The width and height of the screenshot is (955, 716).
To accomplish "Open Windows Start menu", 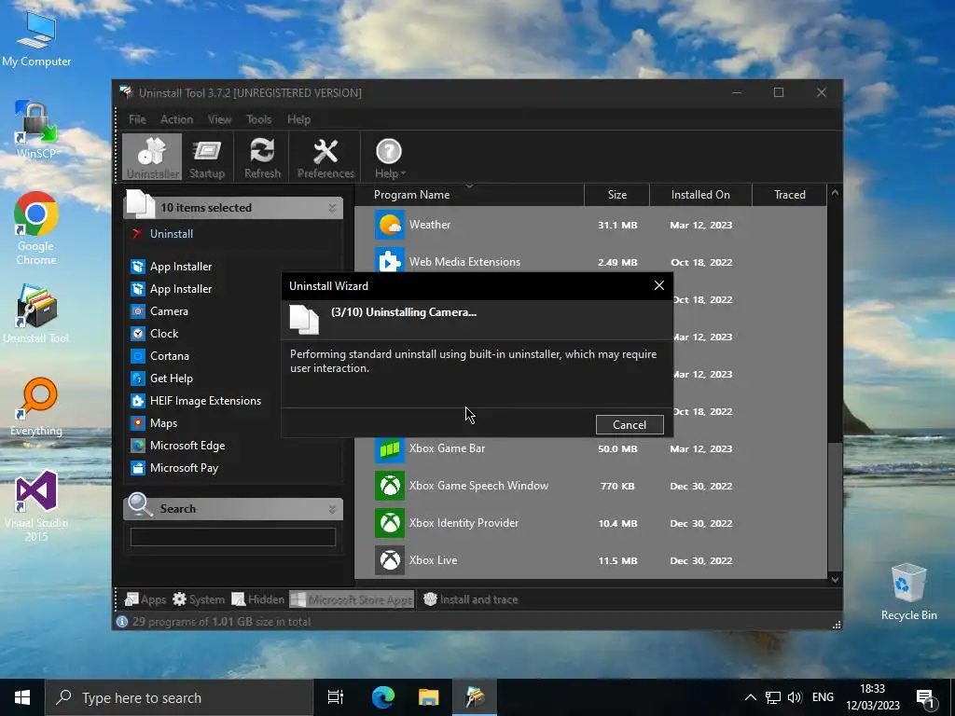I will tap(22, 697).
